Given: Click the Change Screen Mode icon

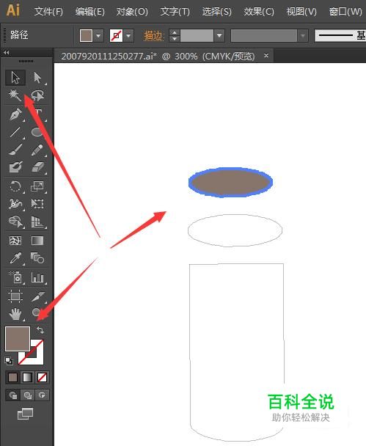Looking at the screenshot, I should 25,414.
